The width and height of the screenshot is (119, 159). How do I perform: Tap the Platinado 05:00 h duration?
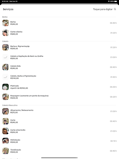pos(113,87)
